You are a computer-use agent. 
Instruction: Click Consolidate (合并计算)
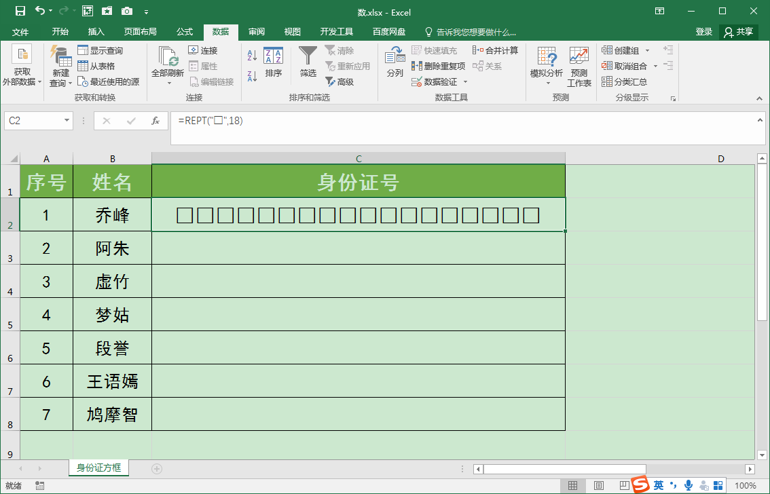click(x=496, y=50)
